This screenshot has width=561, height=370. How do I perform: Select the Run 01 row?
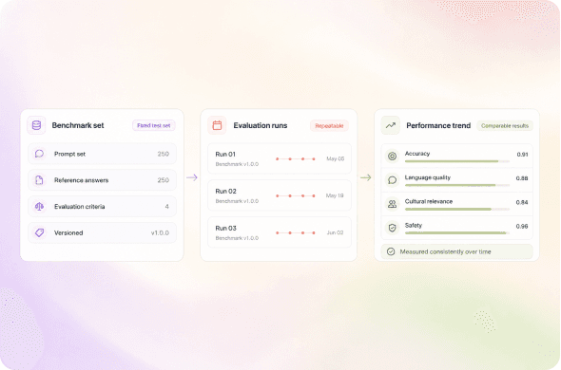tap(280, 158)
